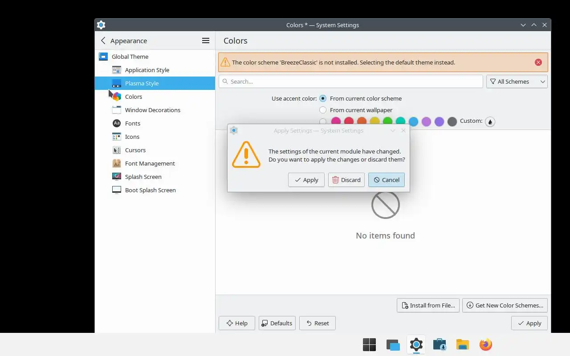
Task: Click the 'Splash Screen' label in the sidebar
Action: pyautogui.click(x=143, y=177)
